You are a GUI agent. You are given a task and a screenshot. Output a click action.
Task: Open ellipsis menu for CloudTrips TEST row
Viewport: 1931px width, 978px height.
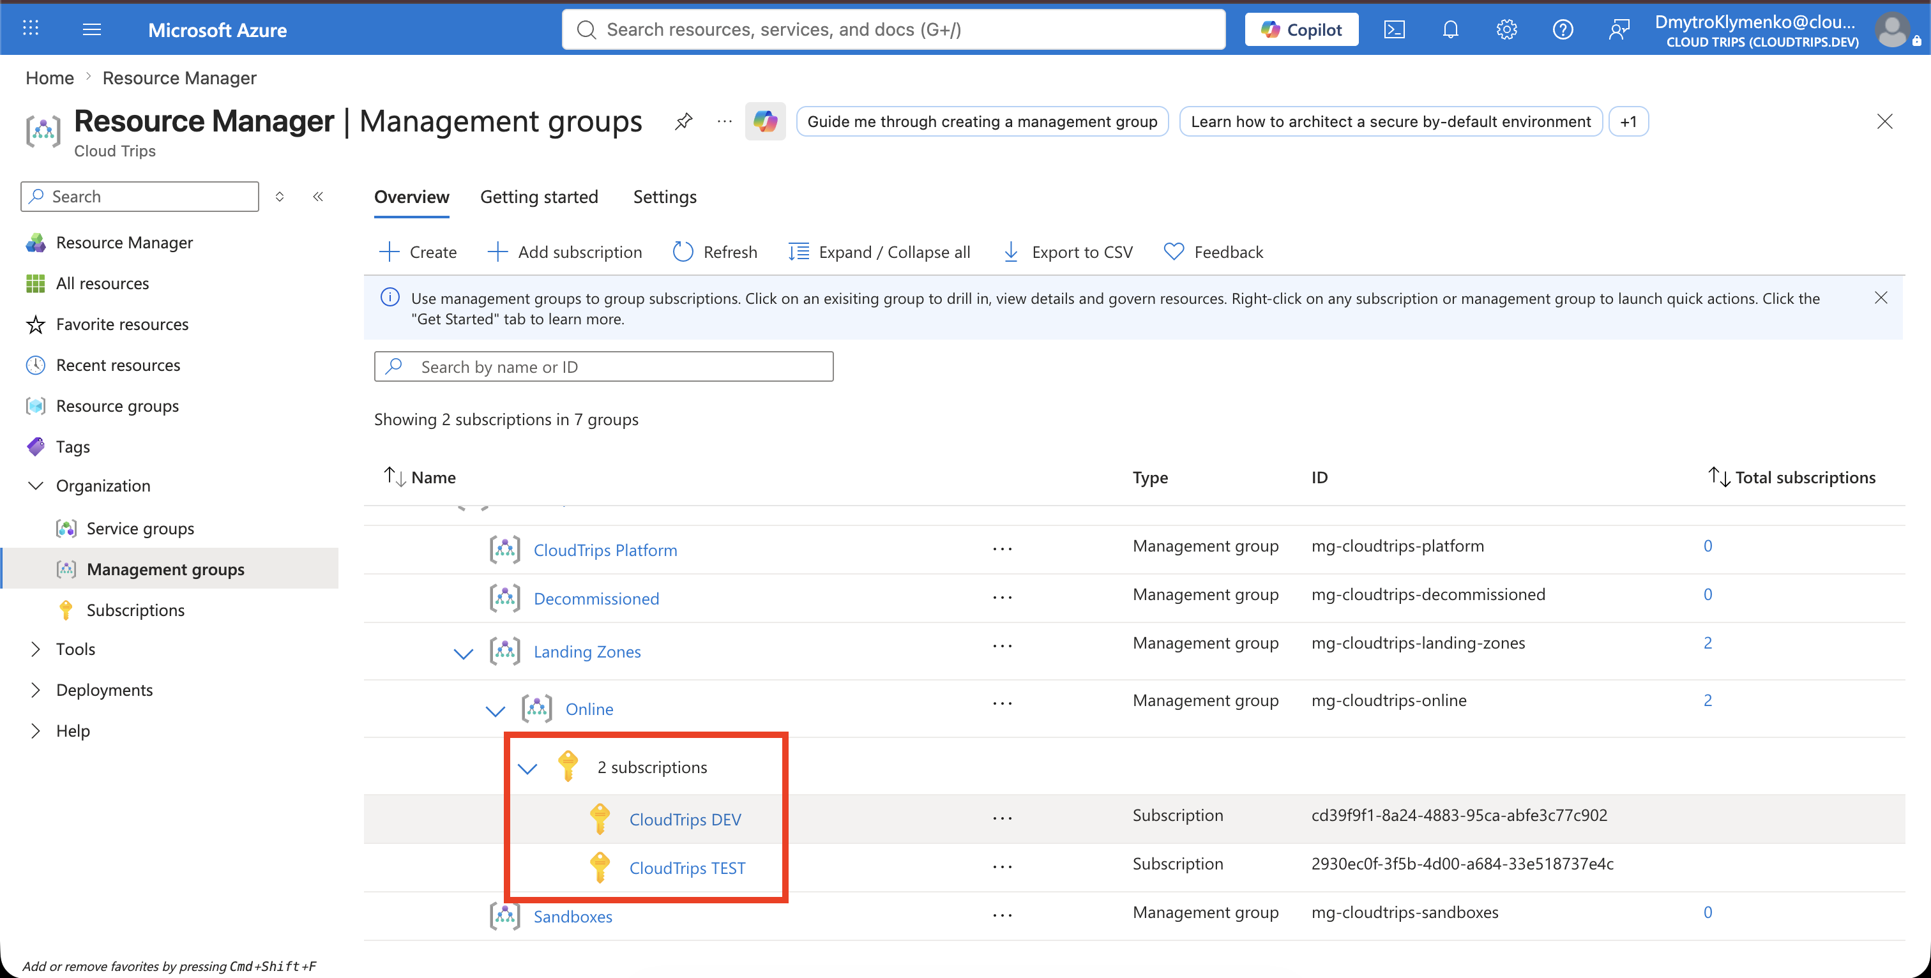click(1003, 867)
